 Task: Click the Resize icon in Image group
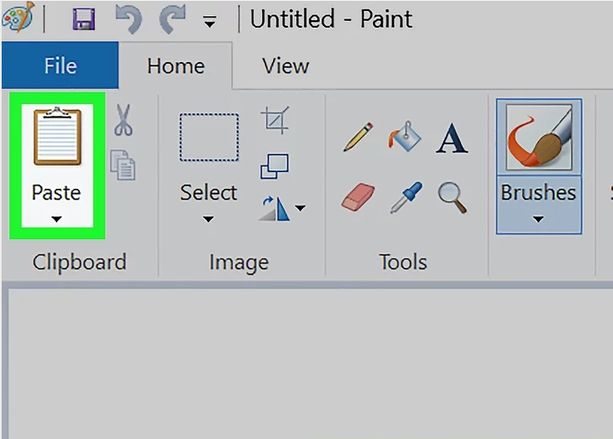(x=275, y=166)
